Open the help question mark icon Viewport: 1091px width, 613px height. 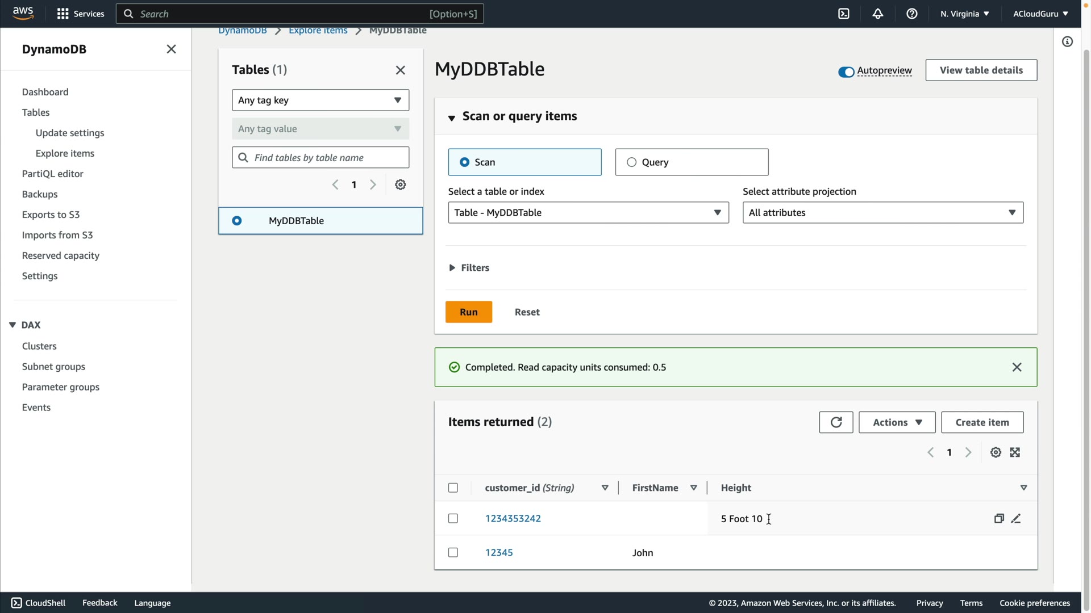pos(912,14)
